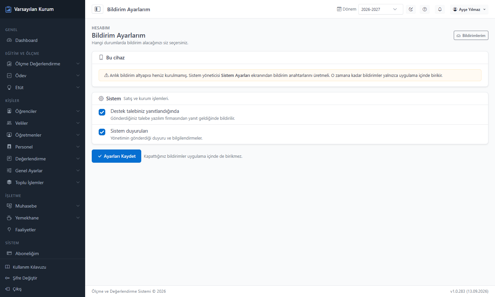Image resolution: width=495 pixels, height=297 pixels.
Task: Click the Veliler people icon
Action: pos(9,123)
